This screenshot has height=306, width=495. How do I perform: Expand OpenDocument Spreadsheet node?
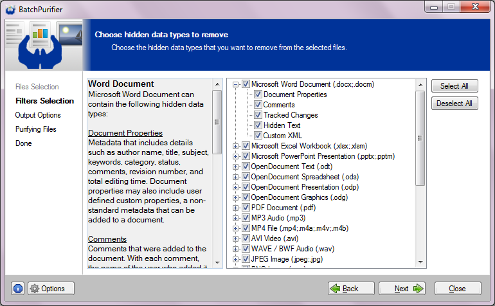pyautogui.click(x=235, y=177)
